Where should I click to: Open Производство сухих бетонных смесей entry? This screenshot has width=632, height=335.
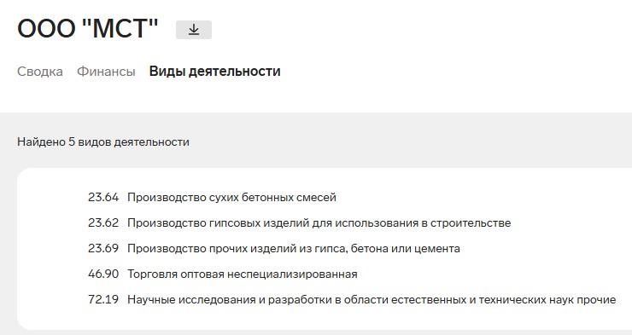click(231, 198)
